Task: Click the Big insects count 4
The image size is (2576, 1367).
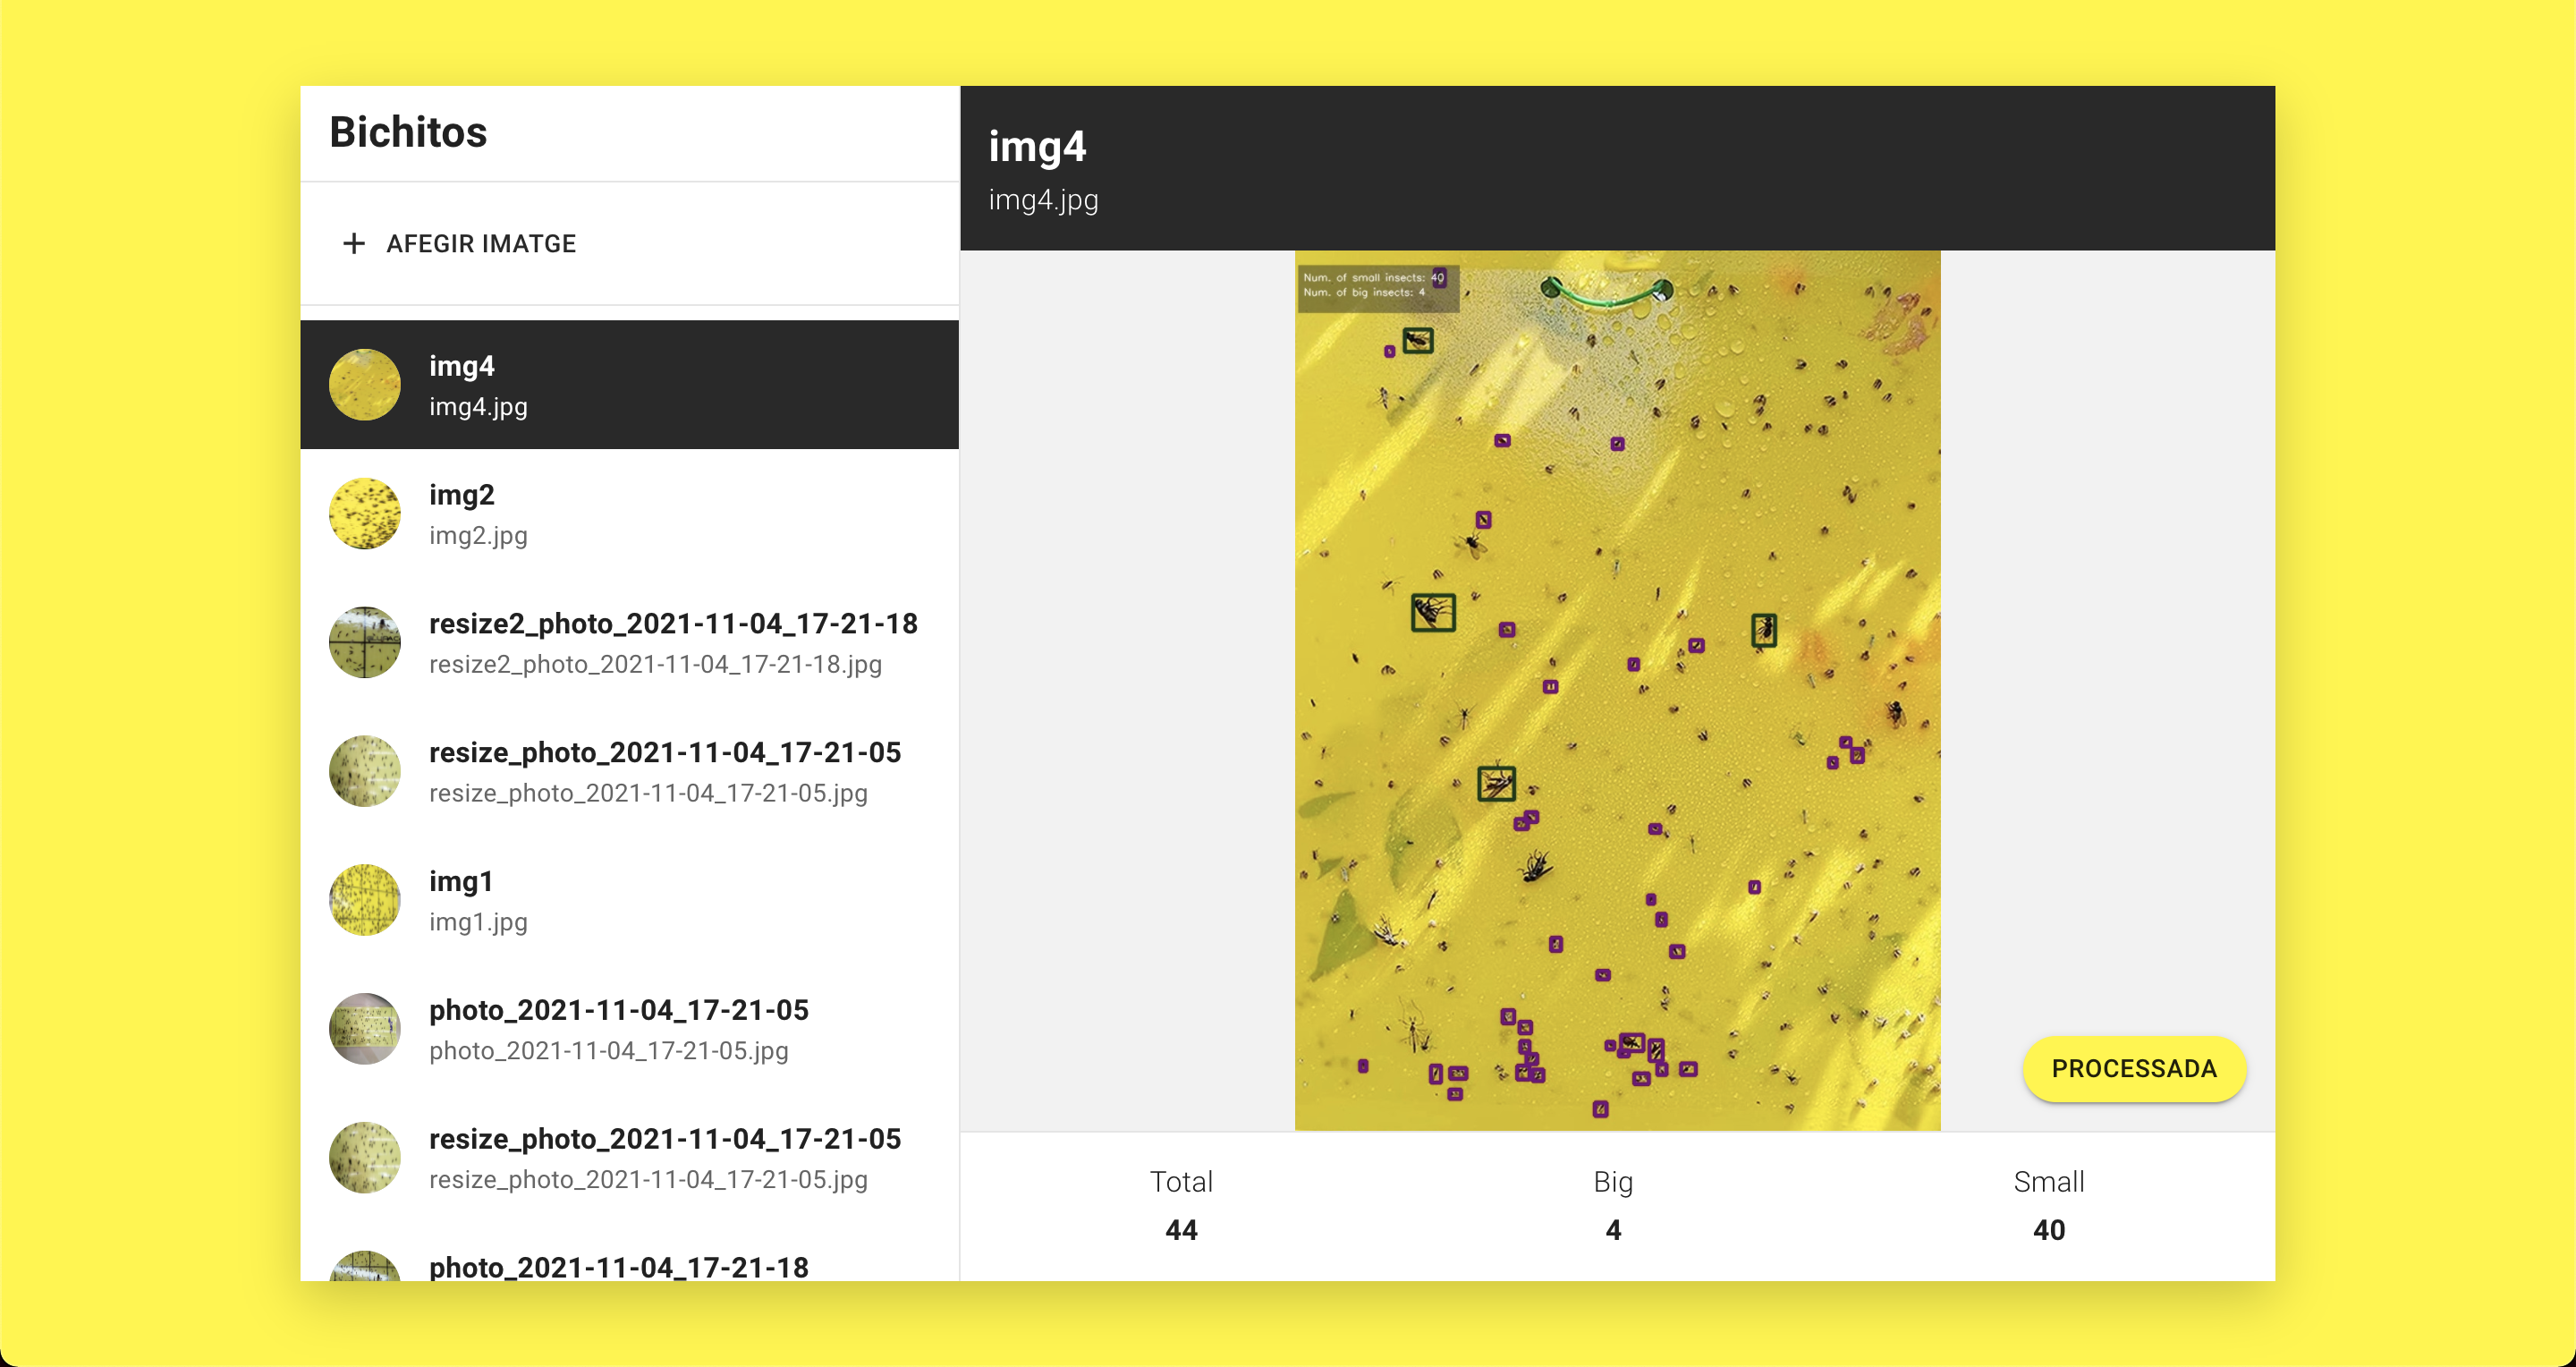Action: click(x=1612, y=1230)
